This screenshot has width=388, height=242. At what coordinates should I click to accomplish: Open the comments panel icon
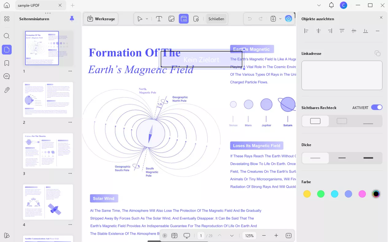pos(7,76)
